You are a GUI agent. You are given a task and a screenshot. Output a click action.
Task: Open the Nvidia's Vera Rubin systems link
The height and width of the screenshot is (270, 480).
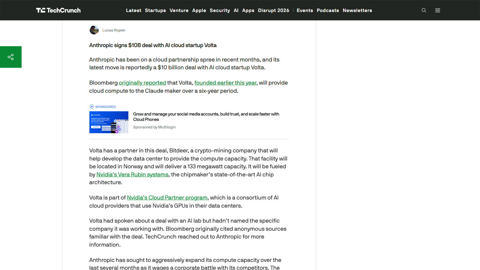point(132,175)
